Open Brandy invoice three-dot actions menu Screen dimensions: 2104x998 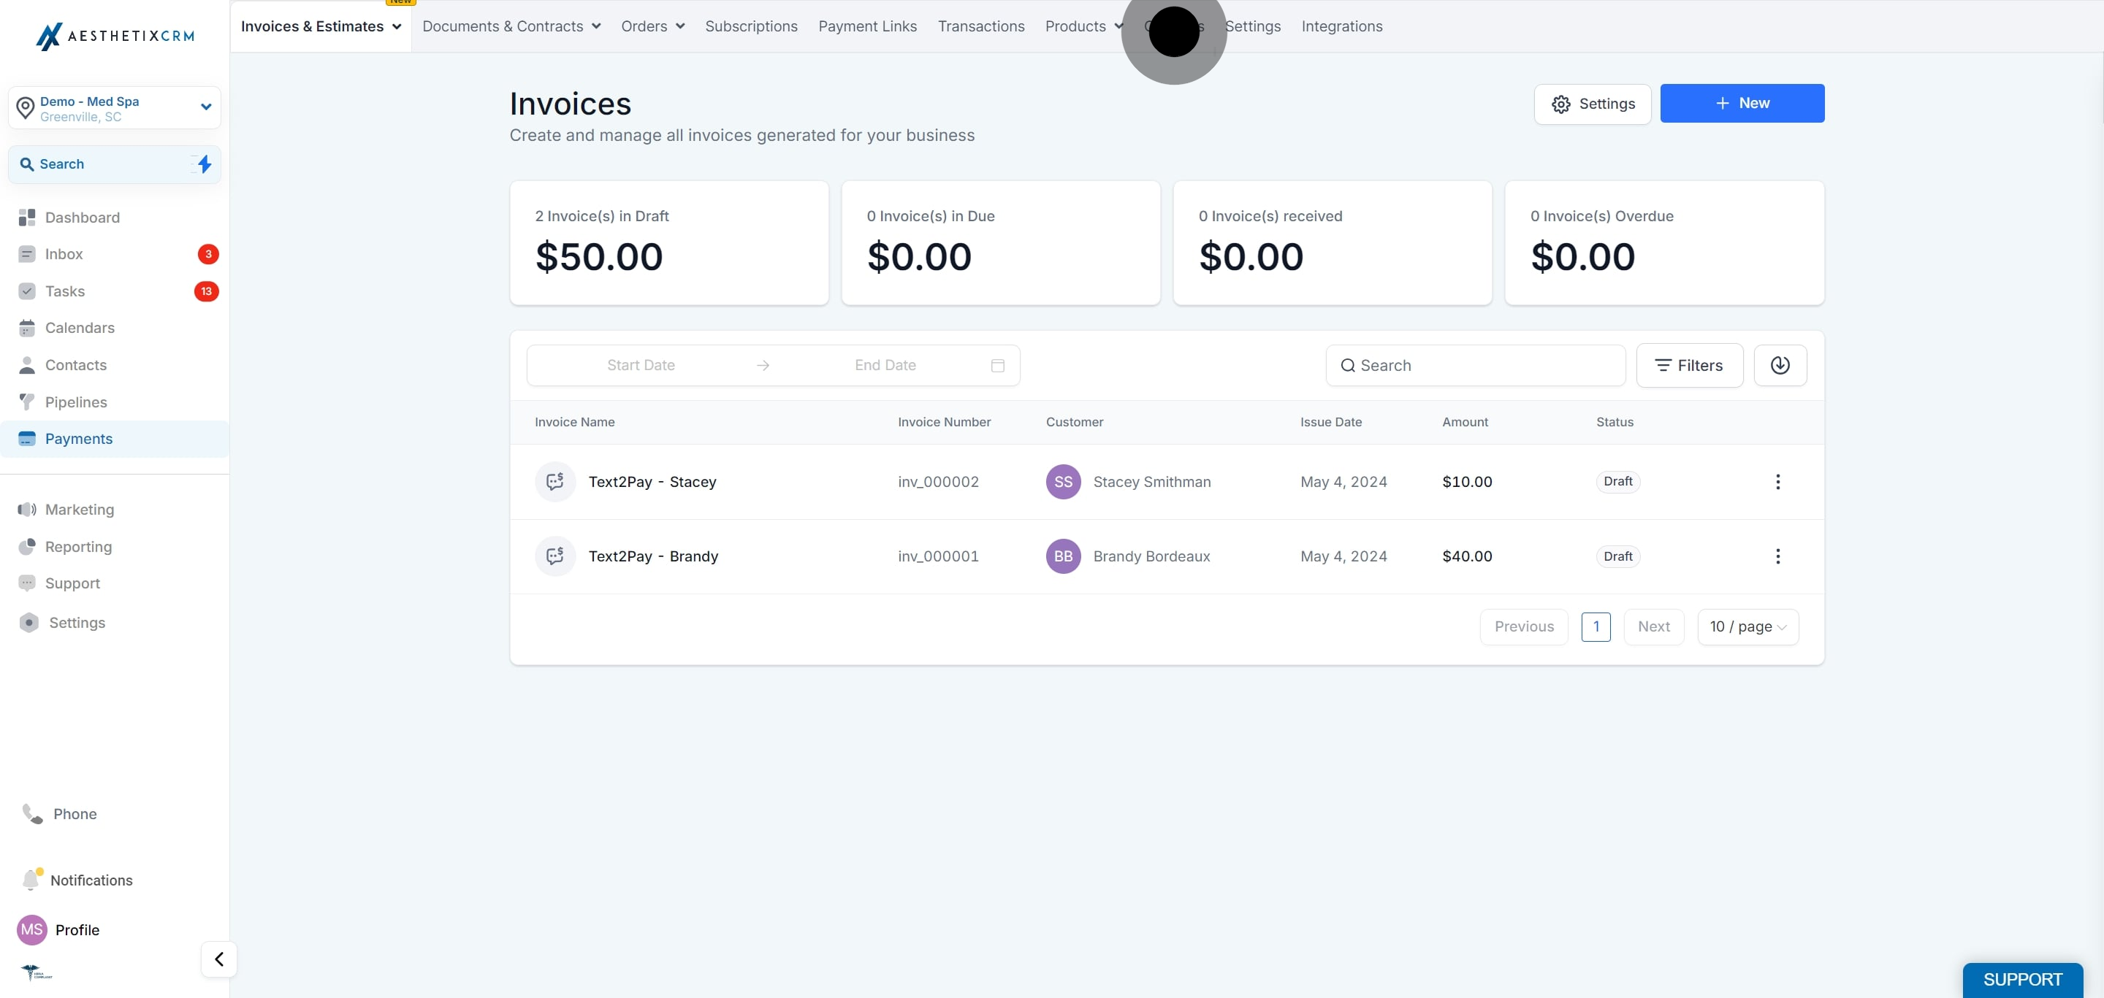pos(1777,556)
